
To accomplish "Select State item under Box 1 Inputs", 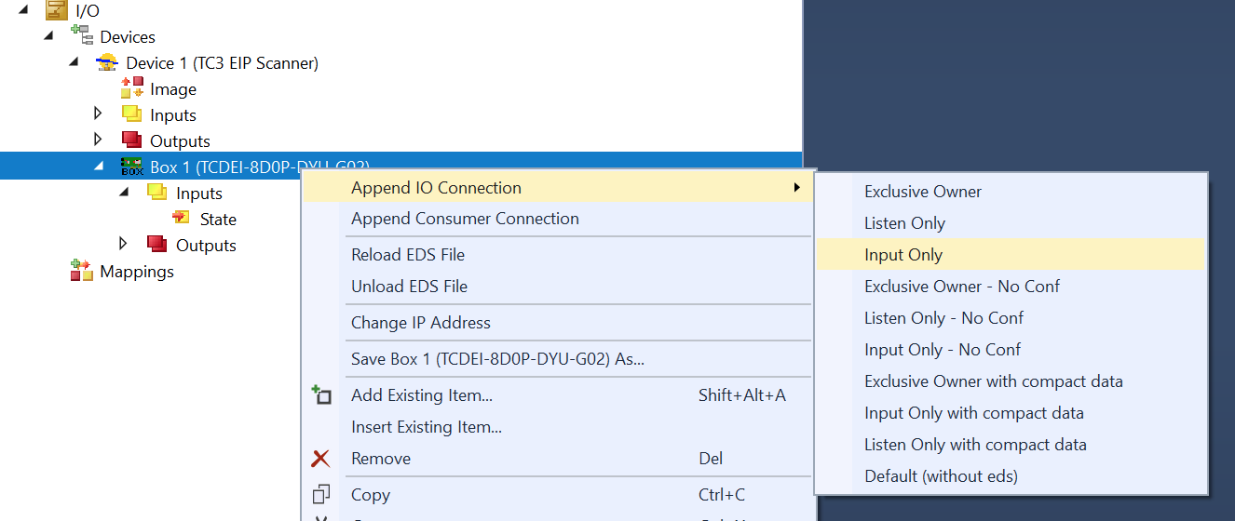I will coord(218,220).
